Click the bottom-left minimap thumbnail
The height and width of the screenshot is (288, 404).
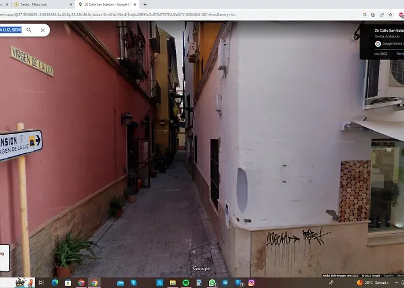pyautogui.click(x=5, y=258)
